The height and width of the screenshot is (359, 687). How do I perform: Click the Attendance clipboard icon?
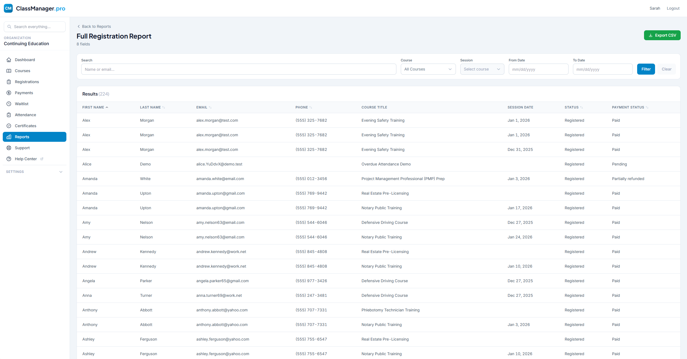(9, 115)
